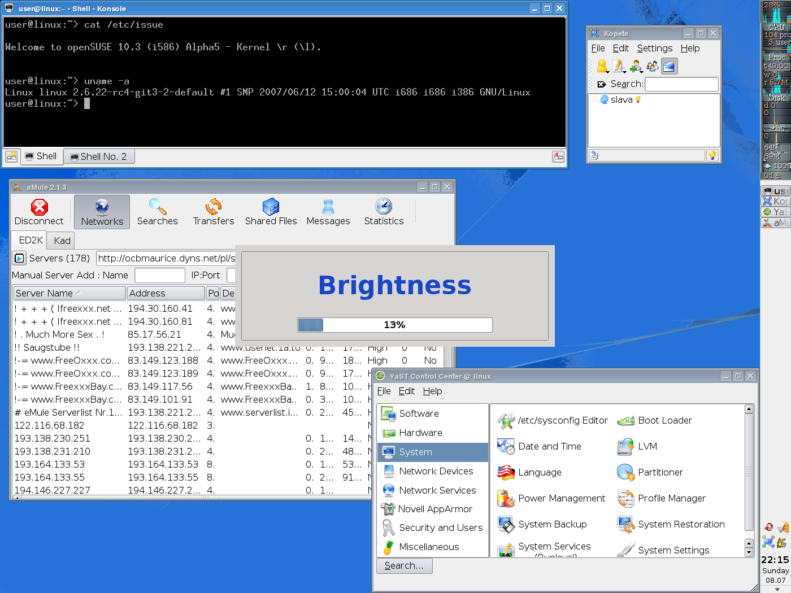791x593 pixels.
Task: Open the Help menu in Kopete
Action: 690,48
